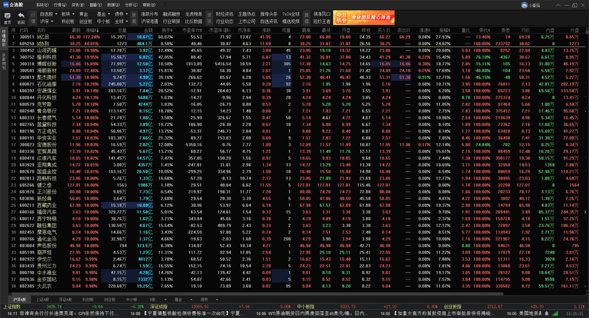Viewport: 589px width, 318px height.
Task: Open 主题热点 news
Action: click(x=247, y=14)
